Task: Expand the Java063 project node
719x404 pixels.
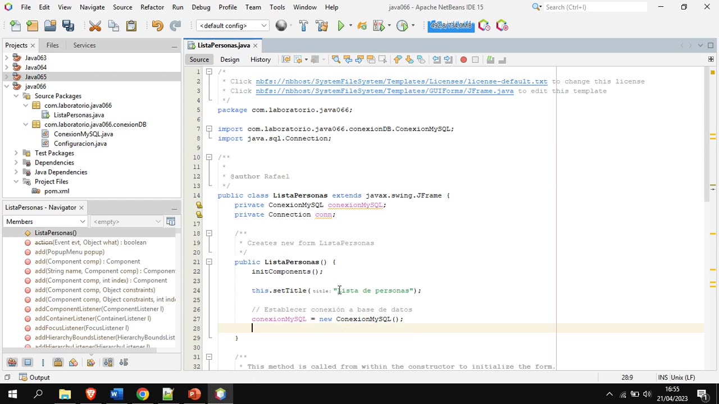Action: click(x=7, y=58)
